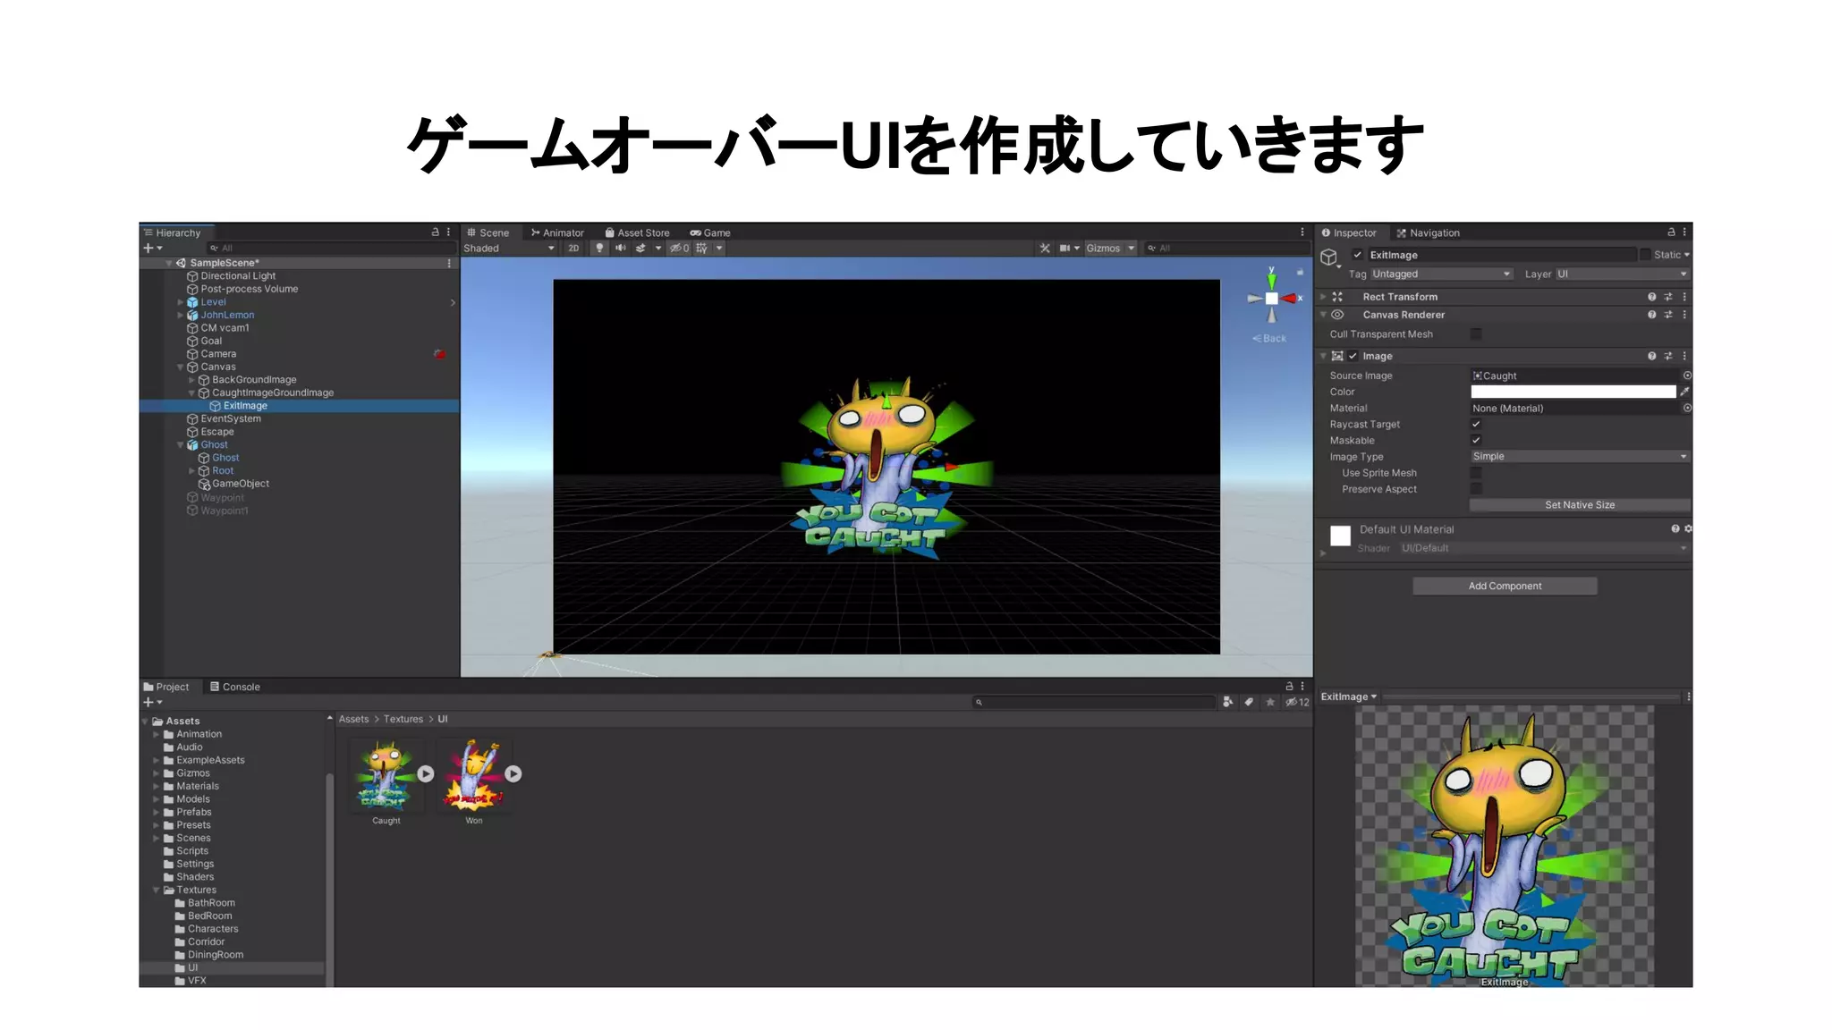Collapse the SampleScene tree node
Image resolution: width=1832 pixels, height=1030 pixels.
(x=168, y=263)
